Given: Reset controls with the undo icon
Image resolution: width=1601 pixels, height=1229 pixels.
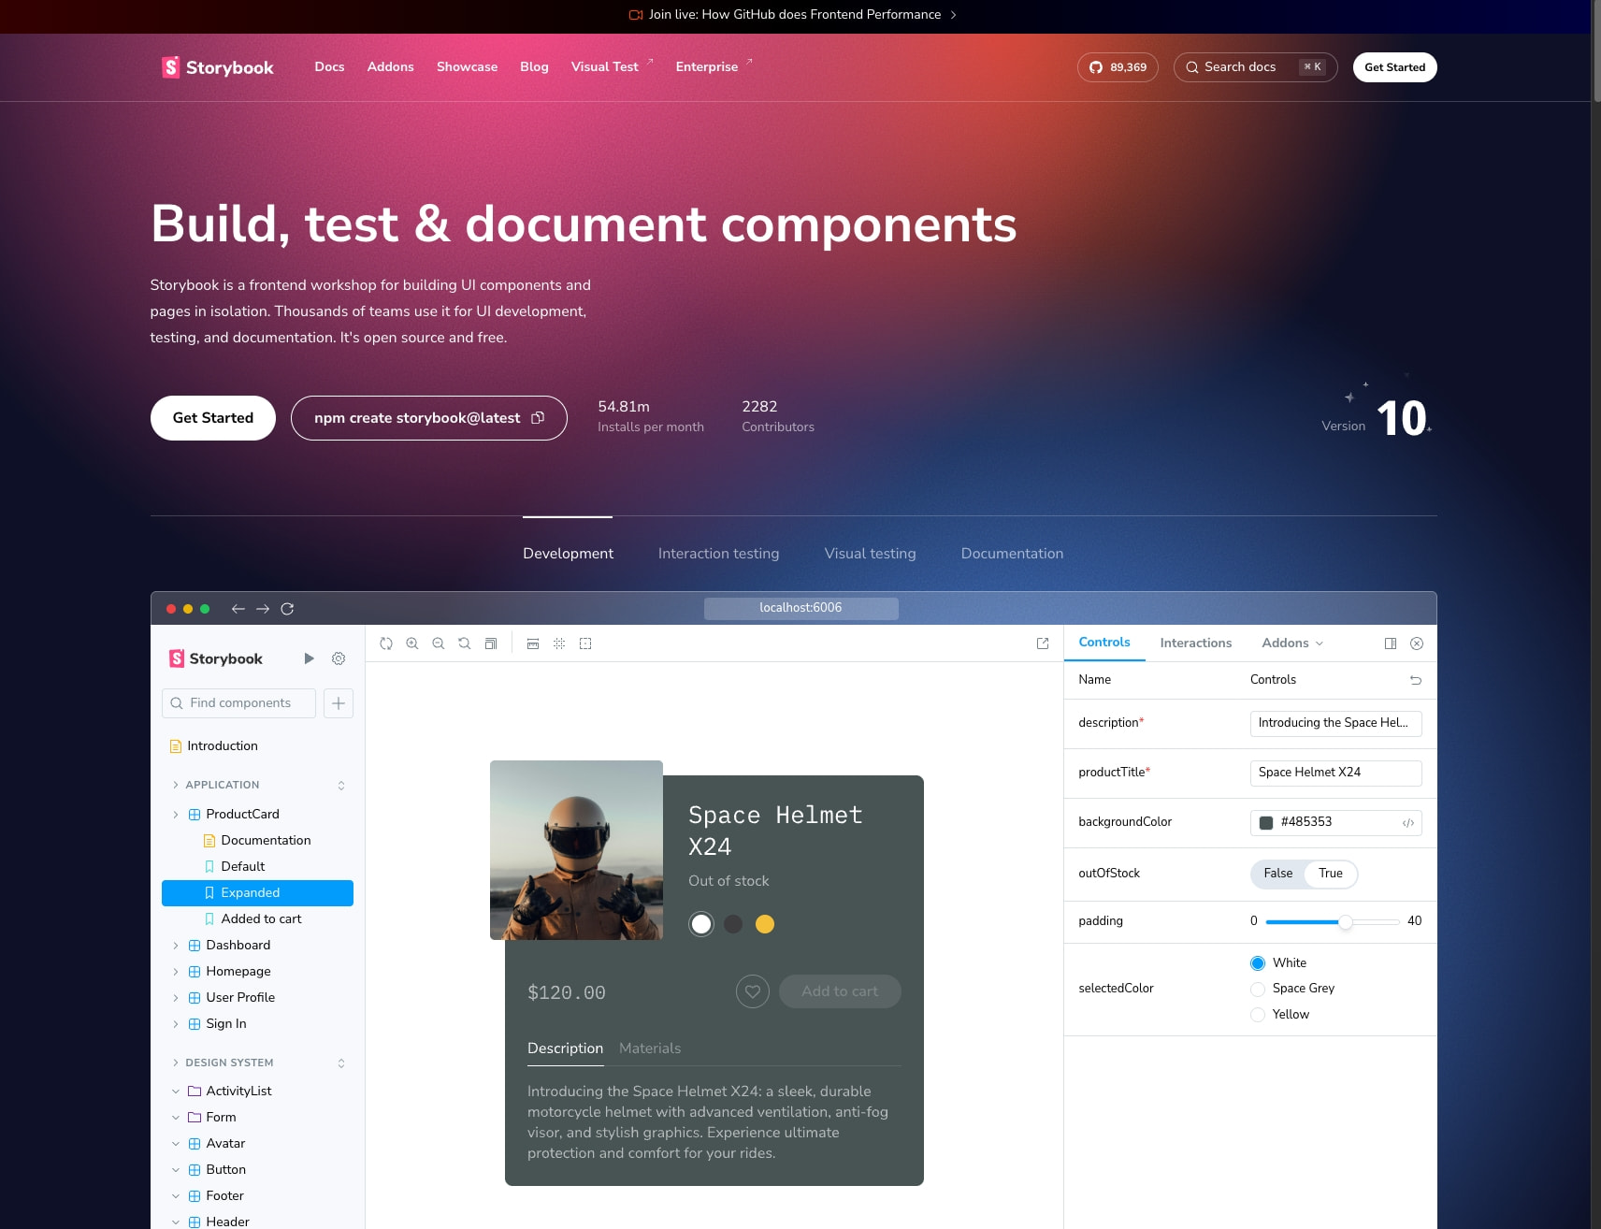Looking at the screenshot, I should point(1416,680).
